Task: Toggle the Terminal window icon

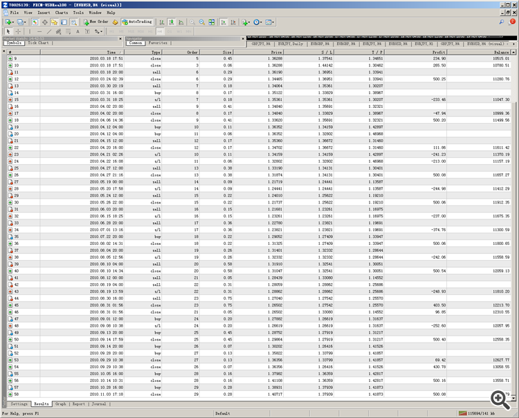Action: click(x=64, y=22)
